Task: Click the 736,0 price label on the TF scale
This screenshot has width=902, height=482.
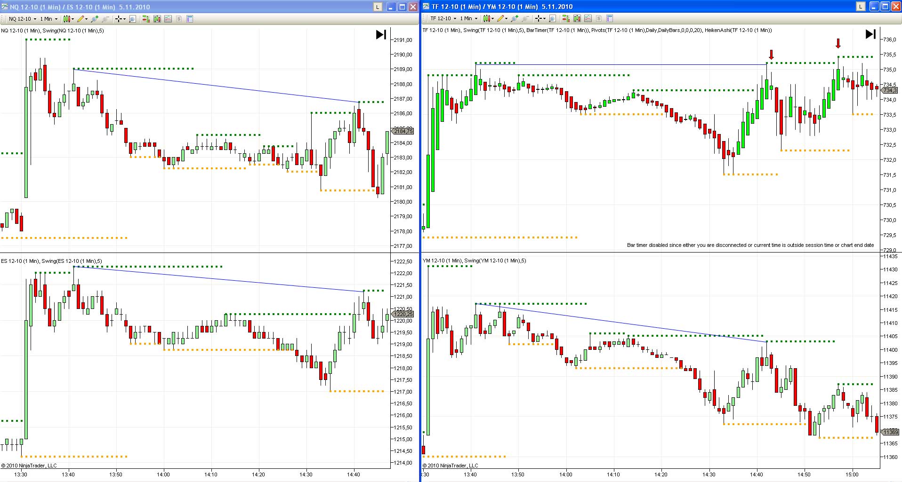Action: (x=890, y=40)
